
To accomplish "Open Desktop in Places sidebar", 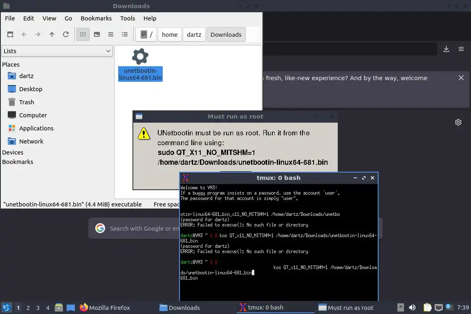I will point(31,89).
